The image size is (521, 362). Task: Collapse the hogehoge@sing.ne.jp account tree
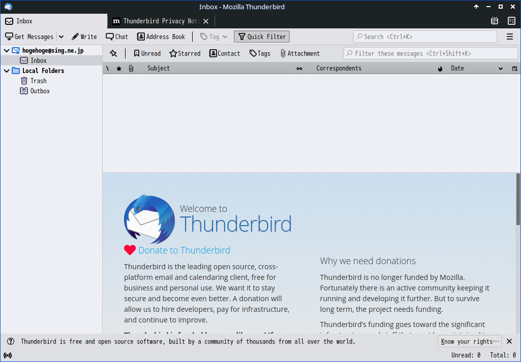coord(7,51)
